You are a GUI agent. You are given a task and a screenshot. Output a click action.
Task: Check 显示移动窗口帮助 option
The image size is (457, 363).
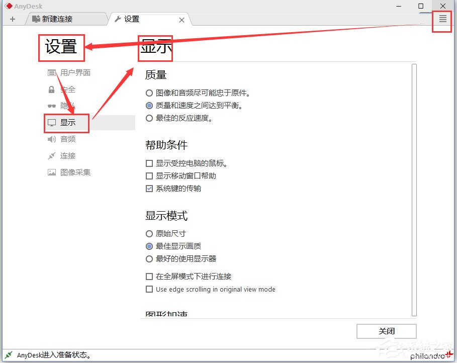149,176
